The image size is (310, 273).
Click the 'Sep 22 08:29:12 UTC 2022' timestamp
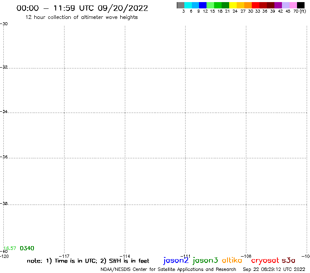[274, 269]
